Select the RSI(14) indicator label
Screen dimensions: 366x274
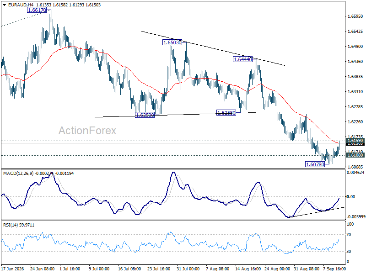click(x=10, y=225)
